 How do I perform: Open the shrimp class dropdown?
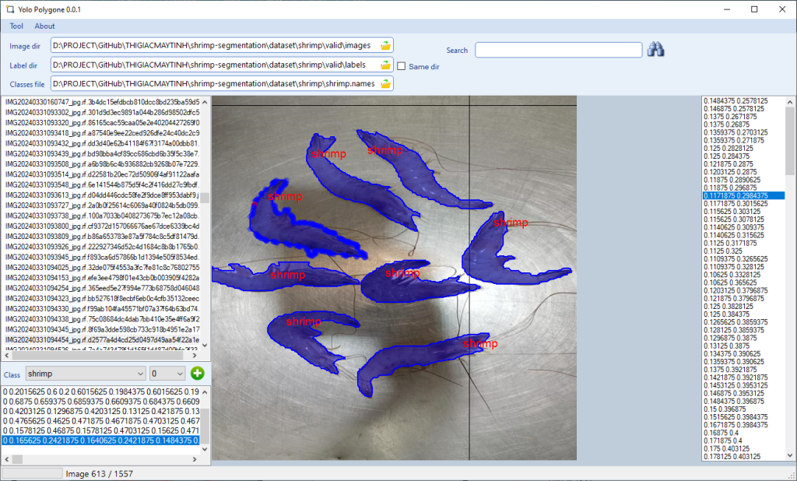(x=86, y=374)
